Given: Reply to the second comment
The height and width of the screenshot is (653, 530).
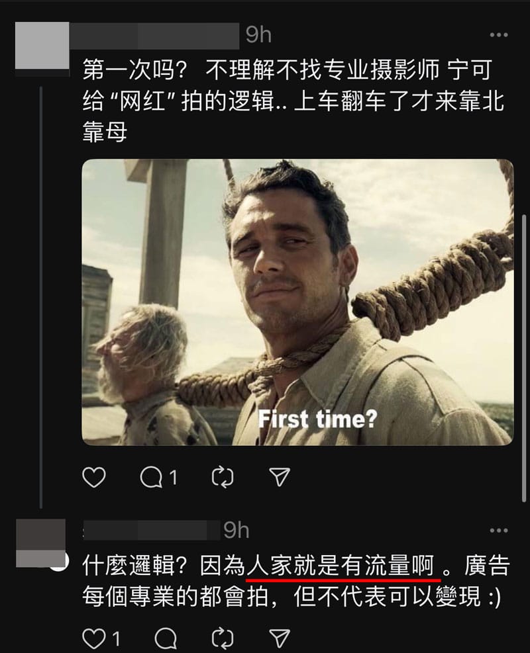Looking at the screenshot, I should [166, 638].
